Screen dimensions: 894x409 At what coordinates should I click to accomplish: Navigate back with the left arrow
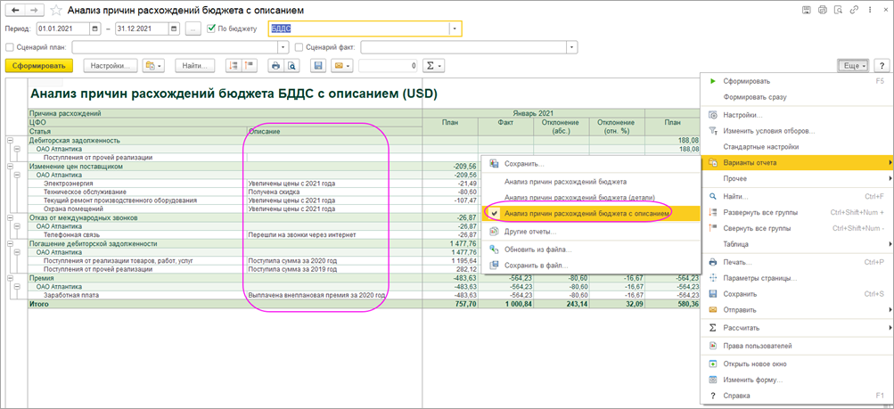tap(15, 10)
